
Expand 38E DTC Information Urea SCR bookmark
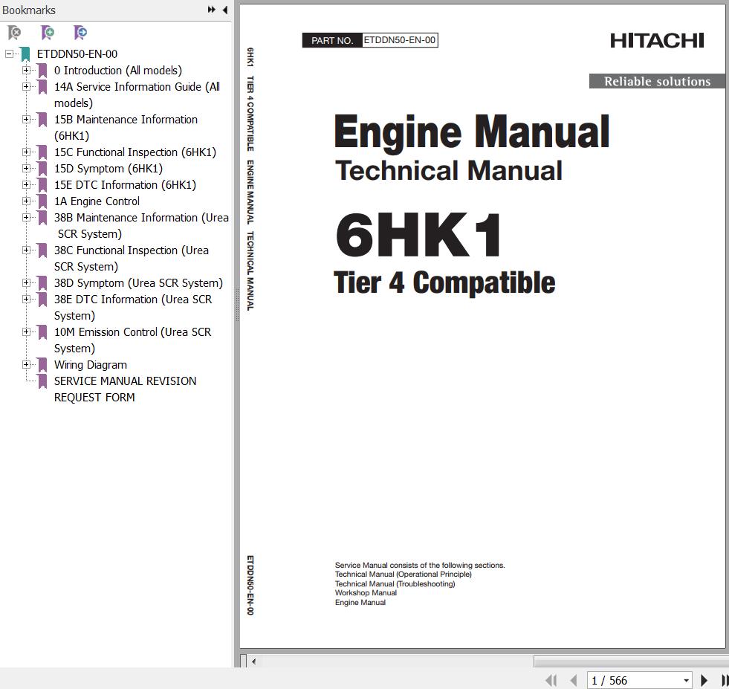(x=27, y=300)
